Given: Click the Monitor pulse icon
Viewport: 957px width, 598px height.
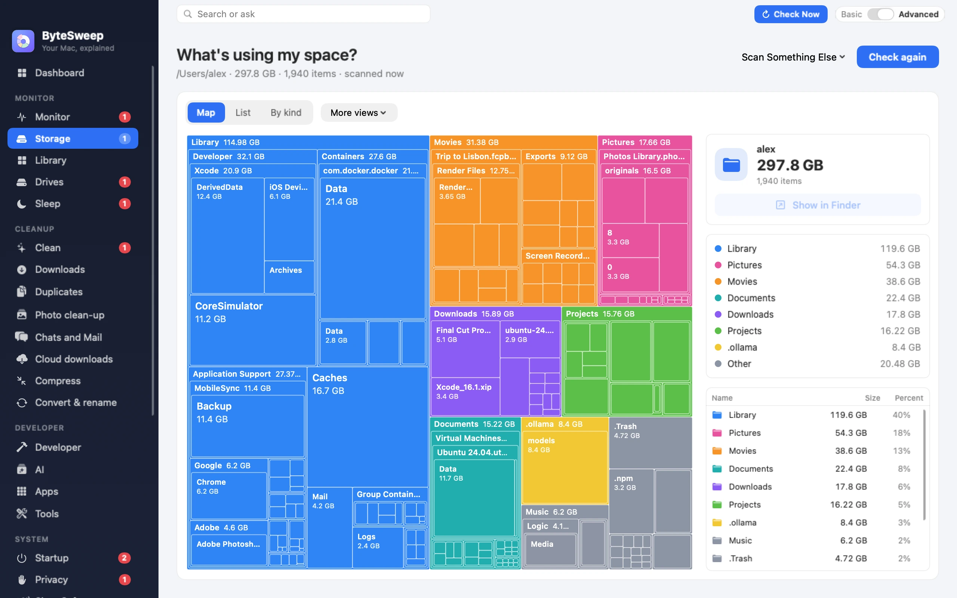Looking at the screenshot, I should tap(22, 117).
